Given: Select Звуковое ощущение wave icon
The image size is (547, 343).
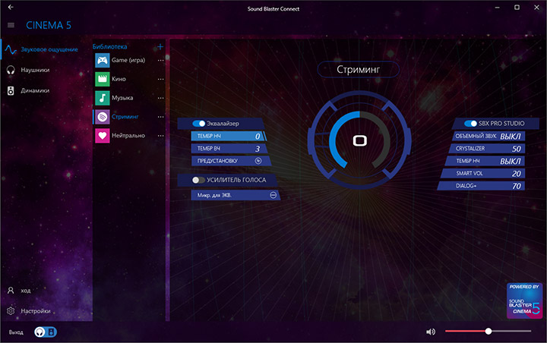Looking at the screenshot, I should pyautogui.click(x=11, y=50).
